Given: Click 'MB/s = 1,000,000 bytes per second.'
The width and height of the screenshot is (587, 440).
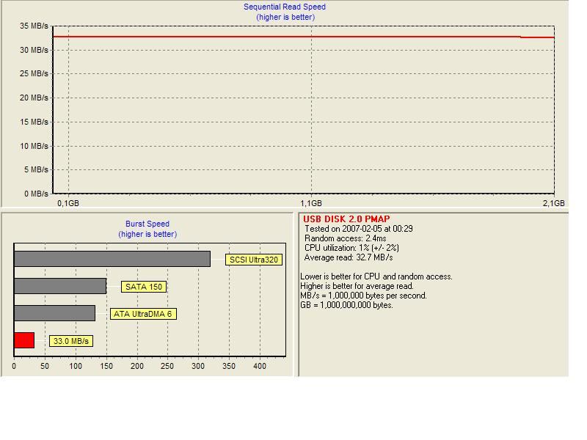Looking at the screenshot, I should pos(363,296).
